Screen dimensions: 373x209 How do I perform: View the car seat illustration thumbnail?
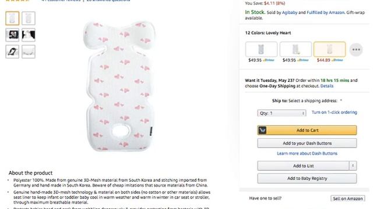click(12, 52)
